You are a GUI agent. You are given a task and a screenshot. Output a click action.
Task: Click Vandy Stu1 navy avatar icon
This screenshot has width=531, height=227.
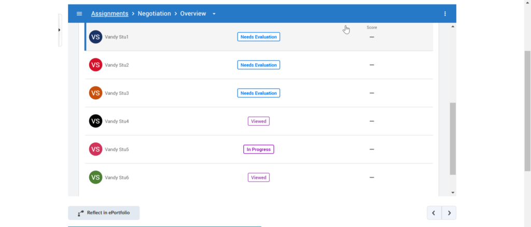[x=95, y=37]
